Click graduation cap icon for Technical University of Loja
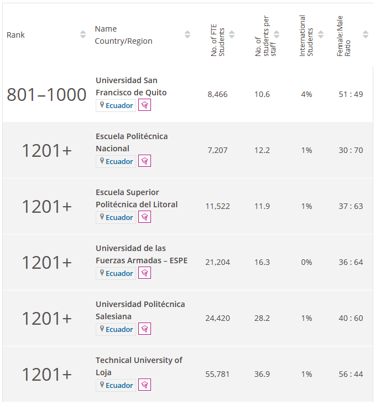The image size is (375, 404). click(144, 385)
